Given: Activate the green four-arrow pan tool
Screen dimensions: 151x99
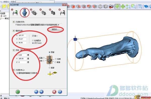Looking at the screenshot, I should (x=123, y=6).
